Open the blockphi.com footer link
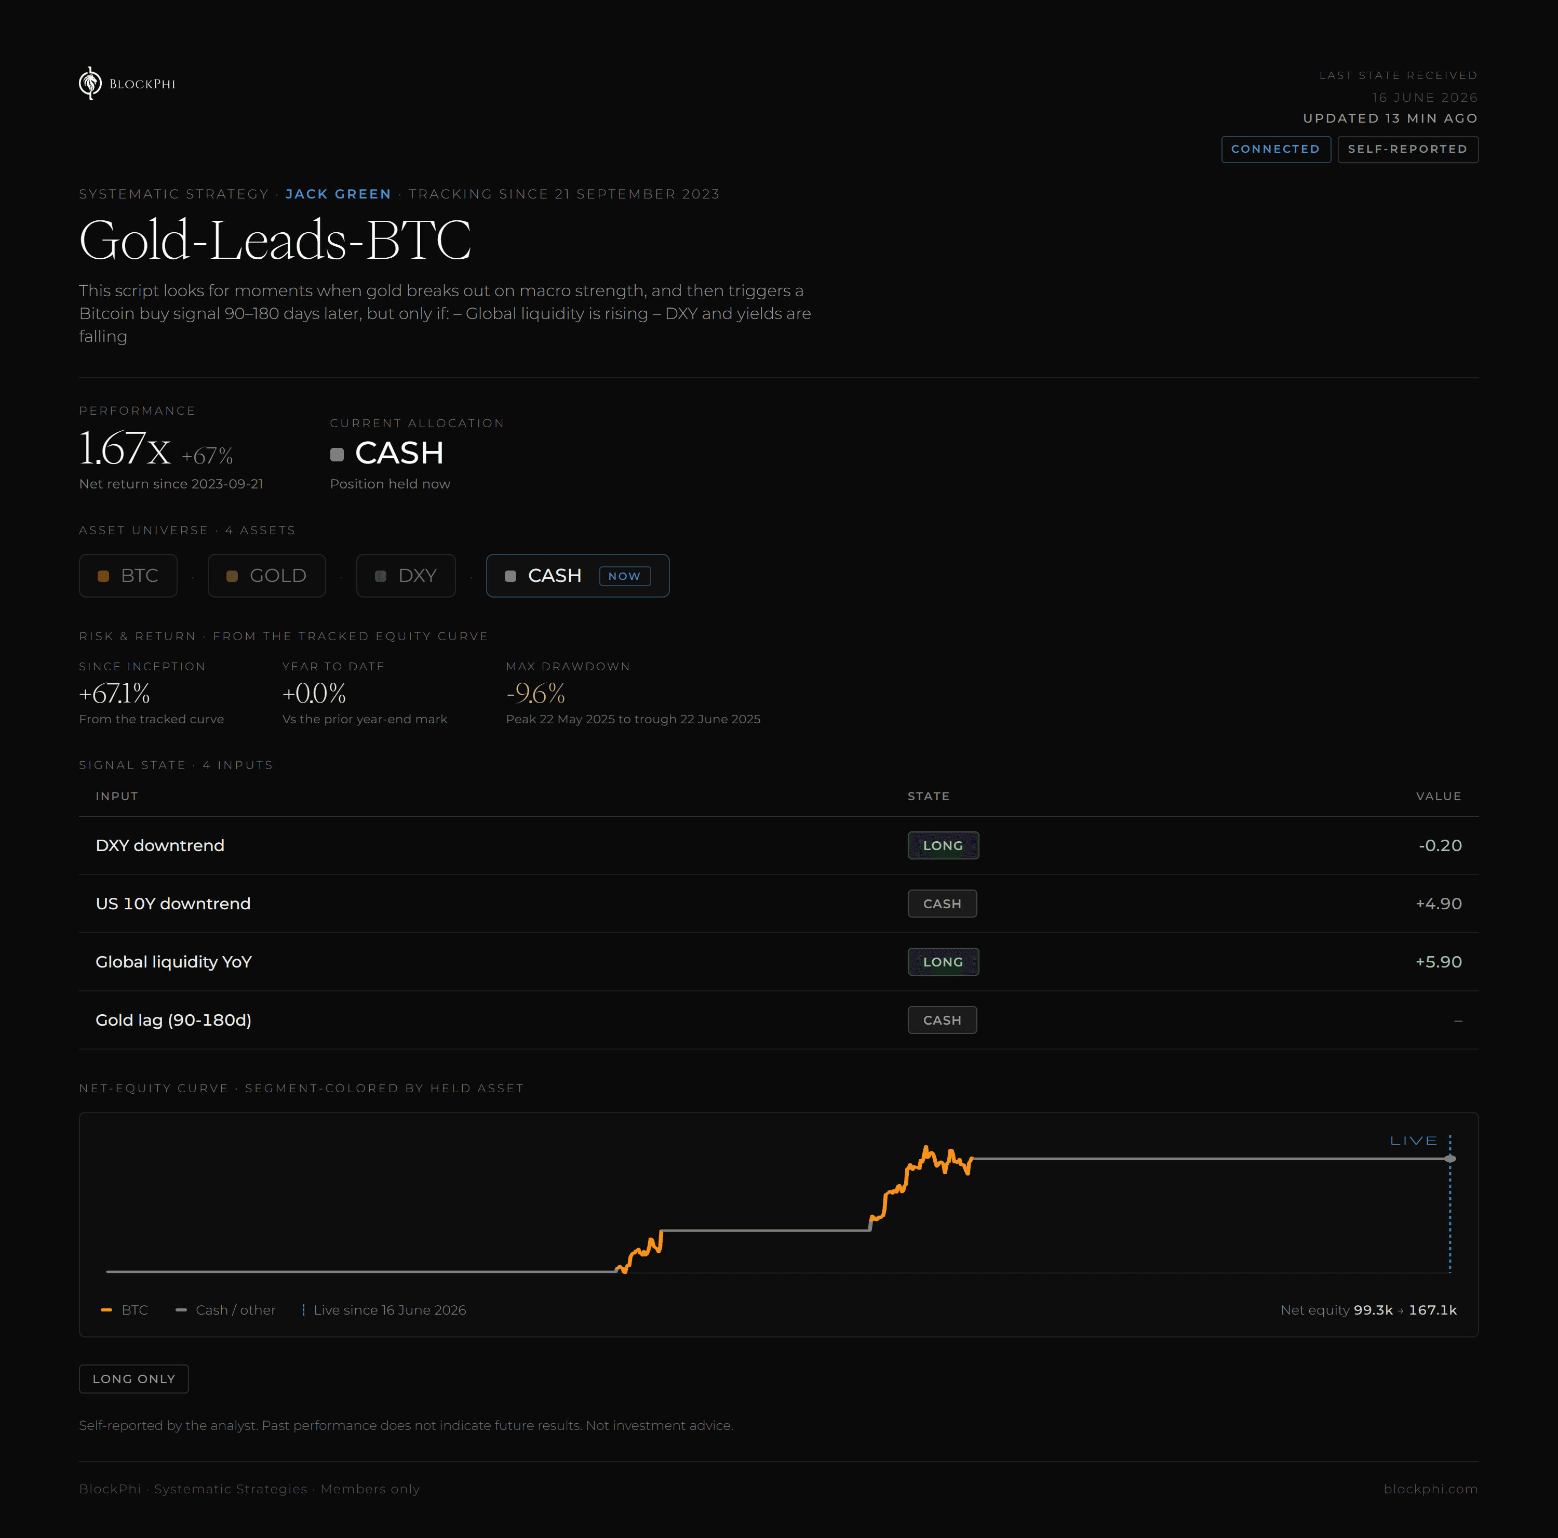Viewport: 1558px width, 1538px height. coord(1431,1489)
